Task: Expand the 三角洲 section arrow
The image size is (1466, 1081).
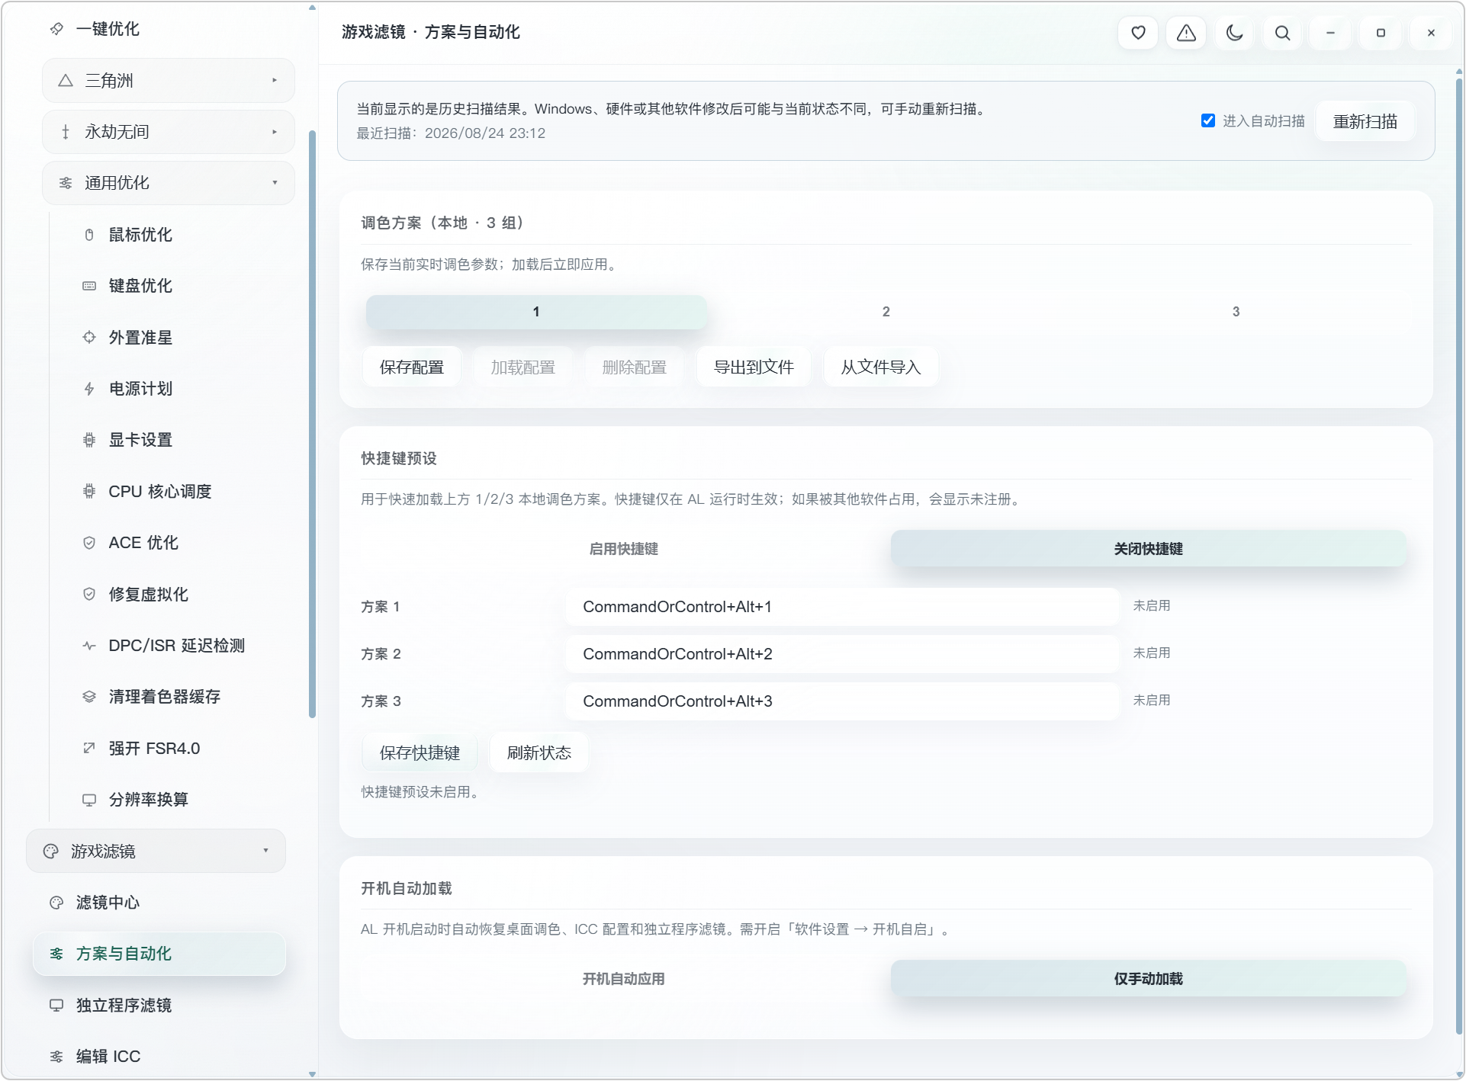Action: (275, 80)
